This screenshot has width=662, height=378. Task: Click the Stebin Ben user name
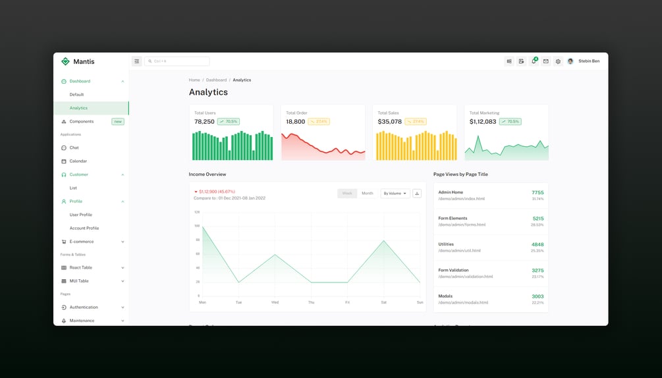pos(589,61)
